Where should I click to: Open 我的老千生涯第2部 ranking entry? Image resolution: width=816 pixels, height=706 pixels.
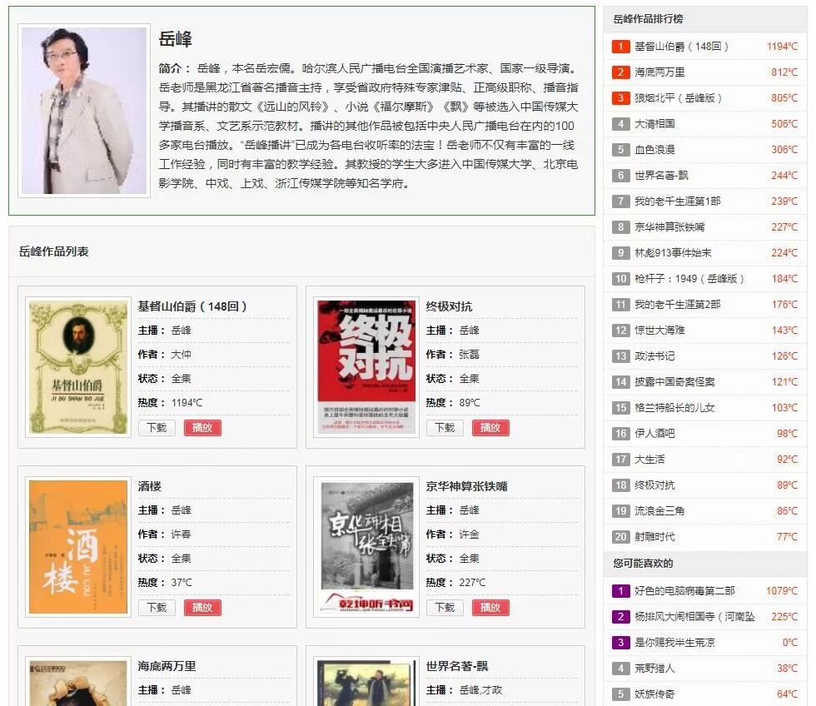click(677, 305)
